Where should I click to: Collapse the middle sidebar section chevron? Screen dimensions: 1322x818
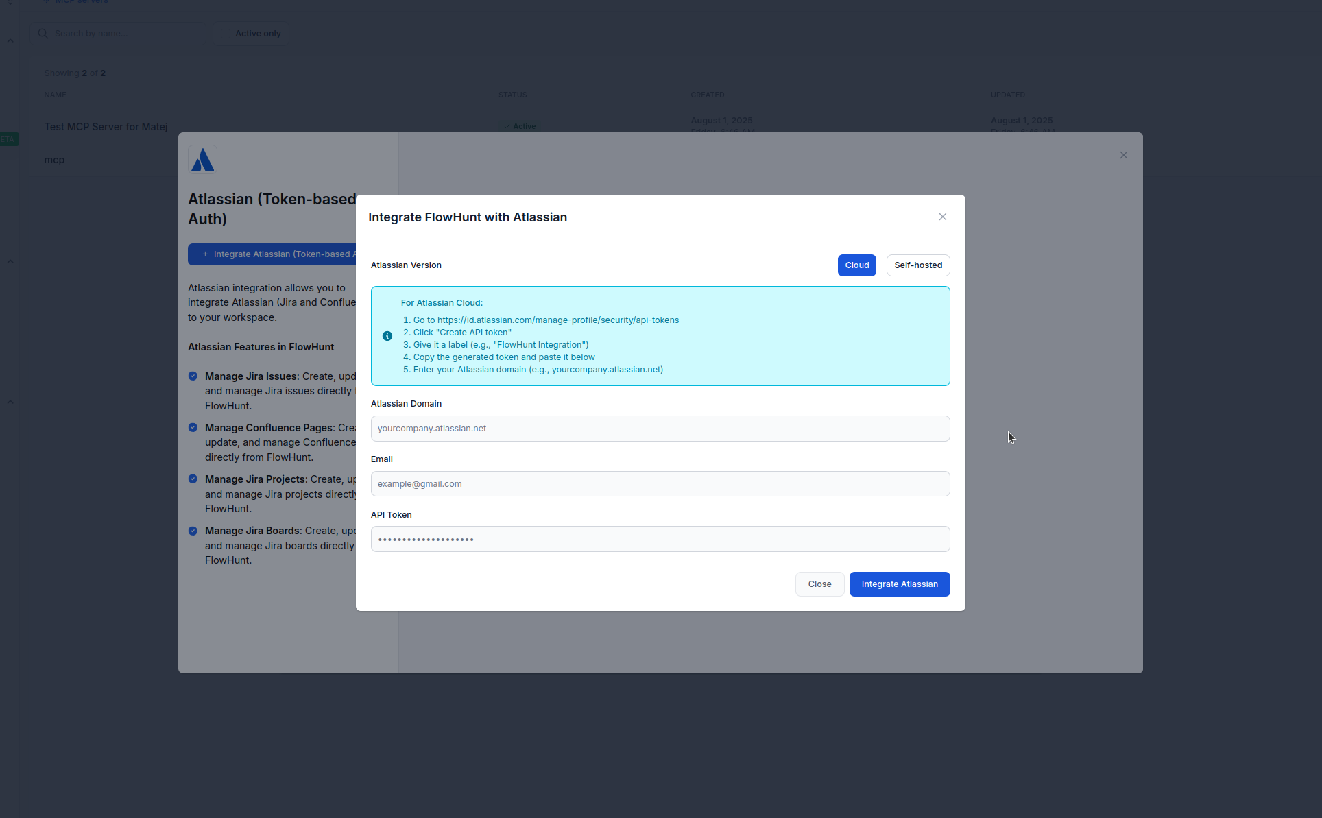10,261
